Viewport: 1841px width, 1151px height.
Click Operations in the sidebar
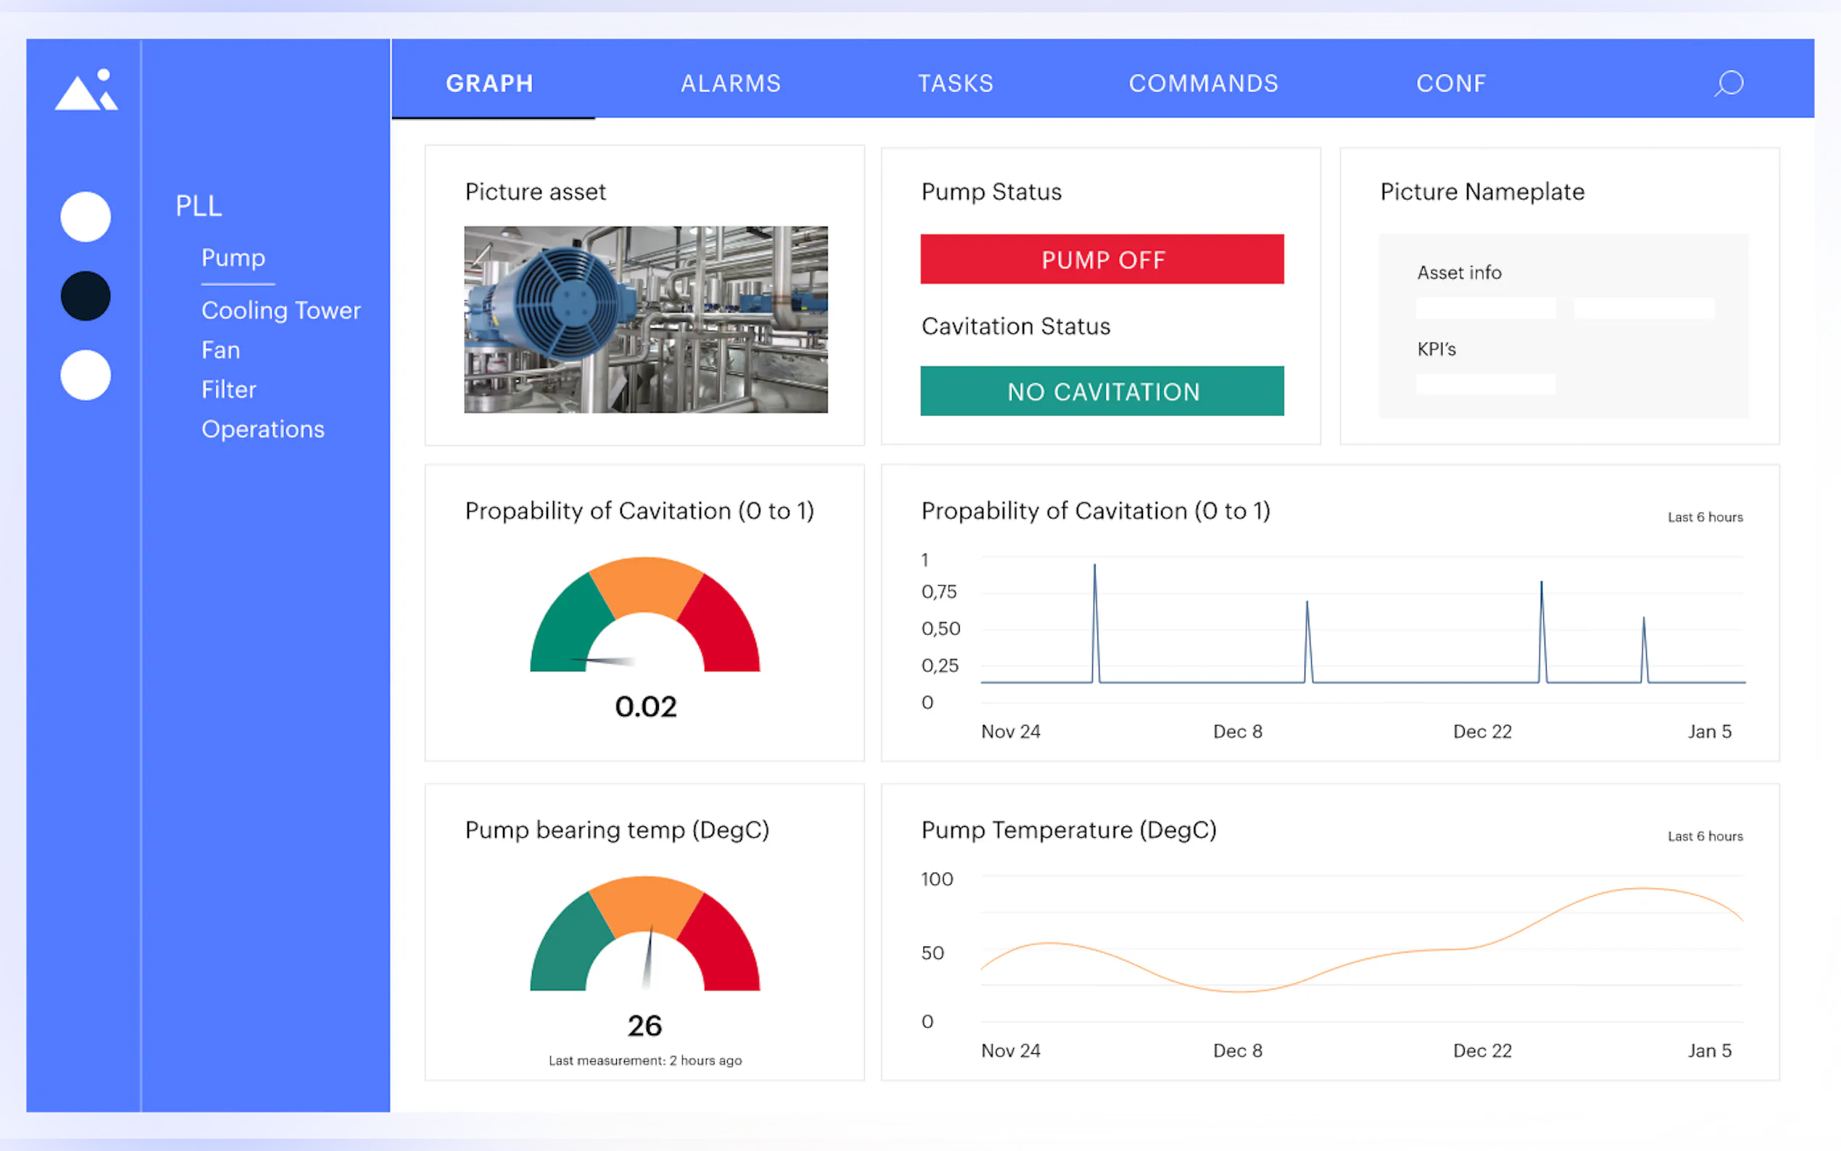pyautogui.click(x=262, y=429)
